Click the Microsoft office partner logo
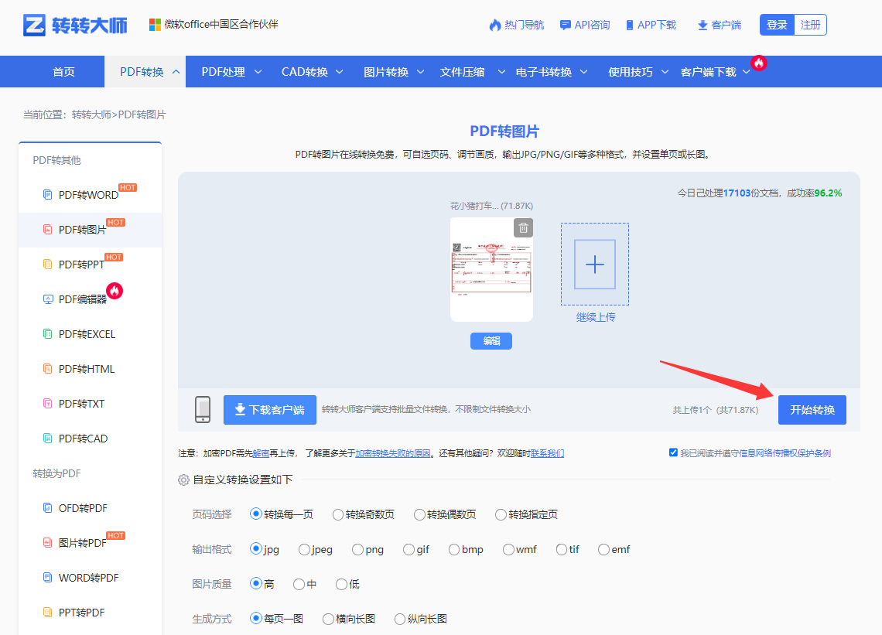Image resolution: width=882 pixels, height=635 pixels. point(155,24)
